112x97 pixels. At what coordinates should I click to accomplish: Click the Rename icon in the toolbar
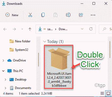tap(68, 15)
